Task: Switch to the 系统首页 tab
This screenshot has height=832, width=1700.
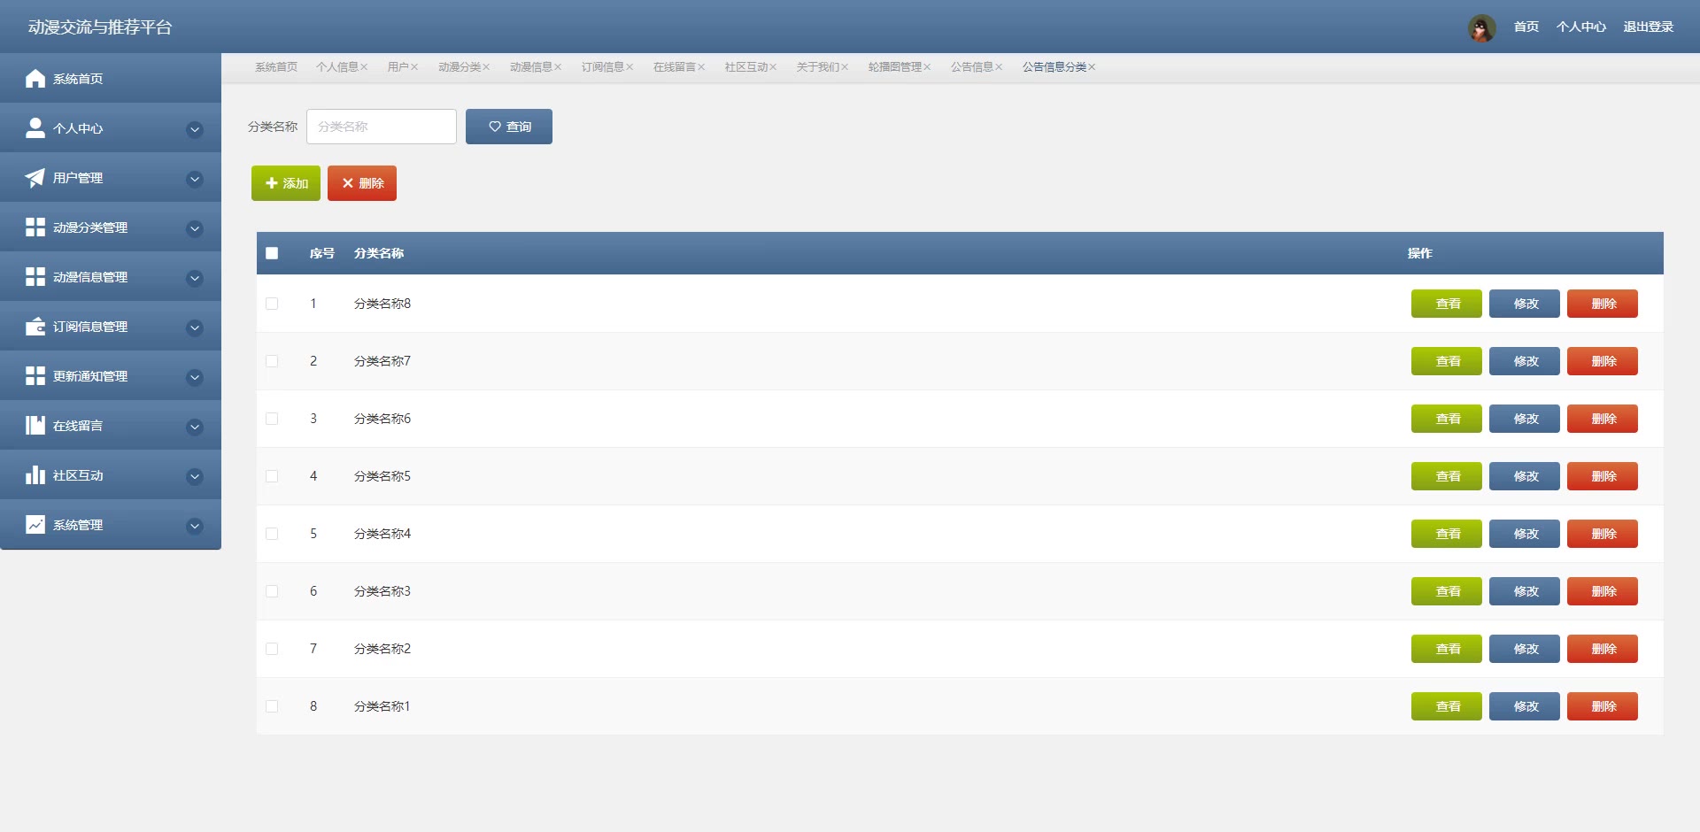Action: (276, 67)
